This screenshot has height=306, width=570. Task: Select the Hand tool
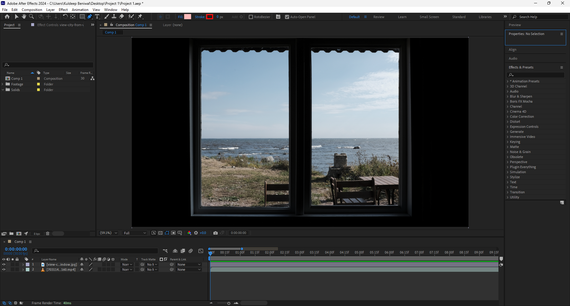[24, 17]
